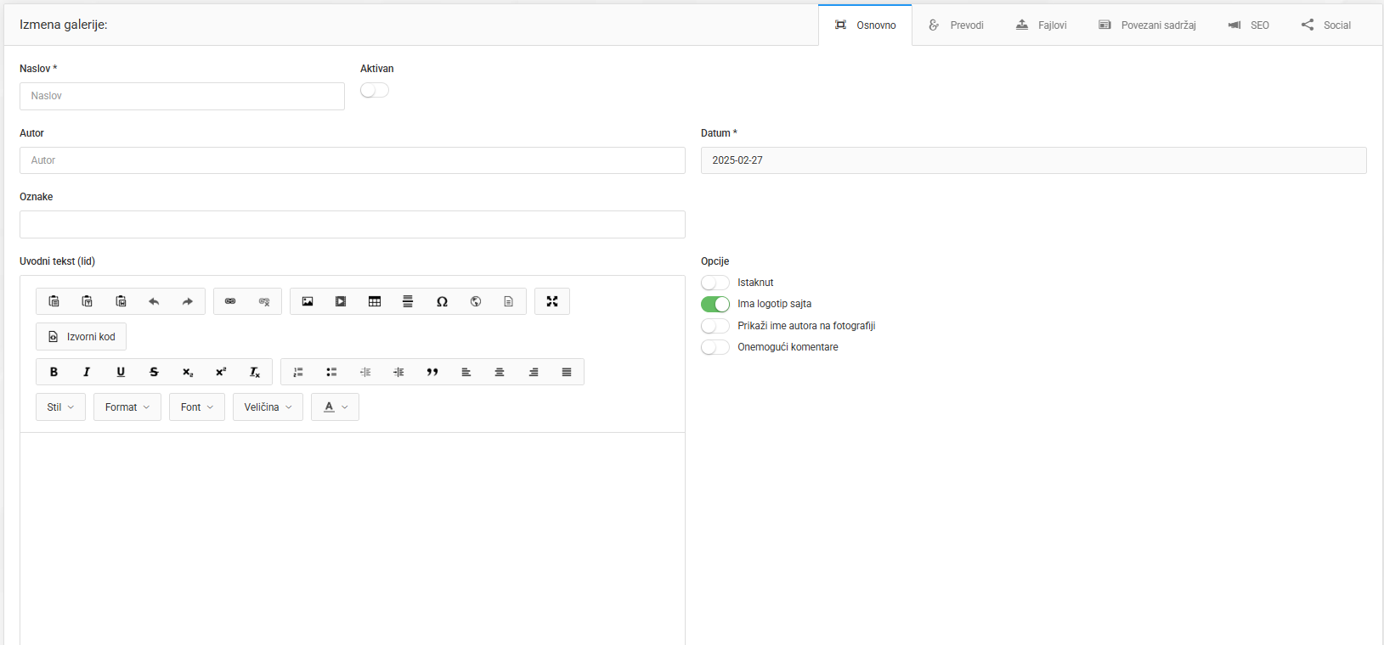Screen dimensions: 1384x645
Task: Switch to the Prevodi tab
Action: 956,25
